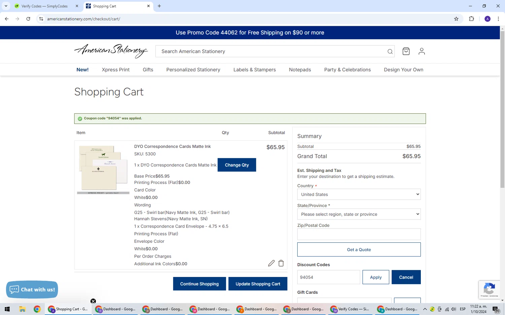Bookmark this page with star icon
This screenshot has width=505, height=315.
click(456, 19)
